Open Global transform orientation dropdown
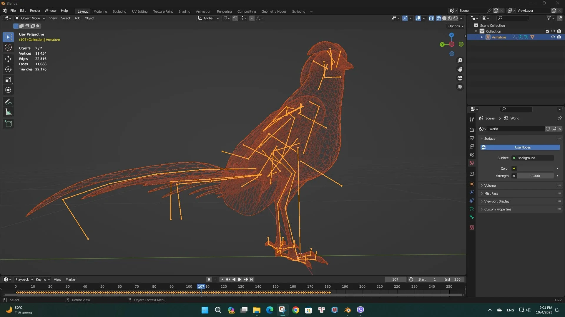This screenshot has width=565, height=317. click(208, 18)
